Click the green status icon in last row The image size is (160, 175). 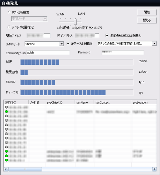[7, 160]
